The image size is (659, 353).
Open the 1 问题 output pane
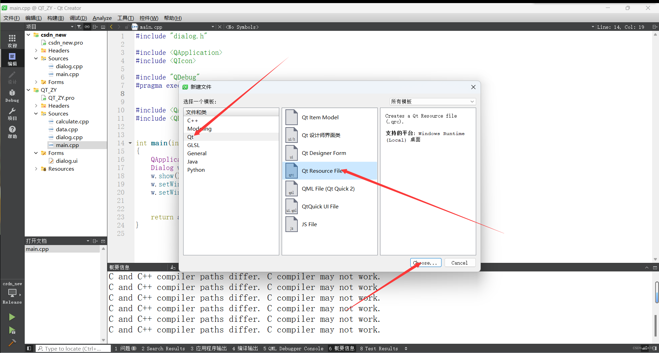(x=125, y=348)
